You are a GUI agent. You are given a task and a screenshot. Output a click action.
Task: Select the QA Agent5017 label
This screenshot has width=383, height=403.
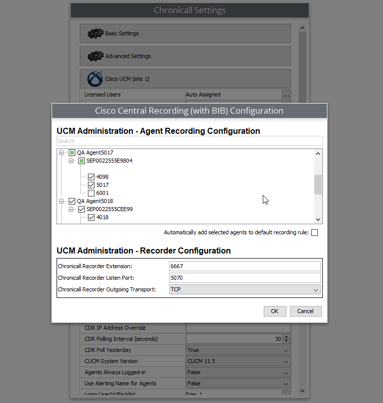(95, 153)
